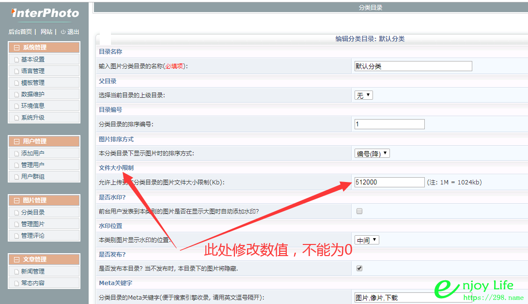Screen dimensions: 528x304
Task: Open the watermark position dropdown 中间
Action: click(367, 240)
